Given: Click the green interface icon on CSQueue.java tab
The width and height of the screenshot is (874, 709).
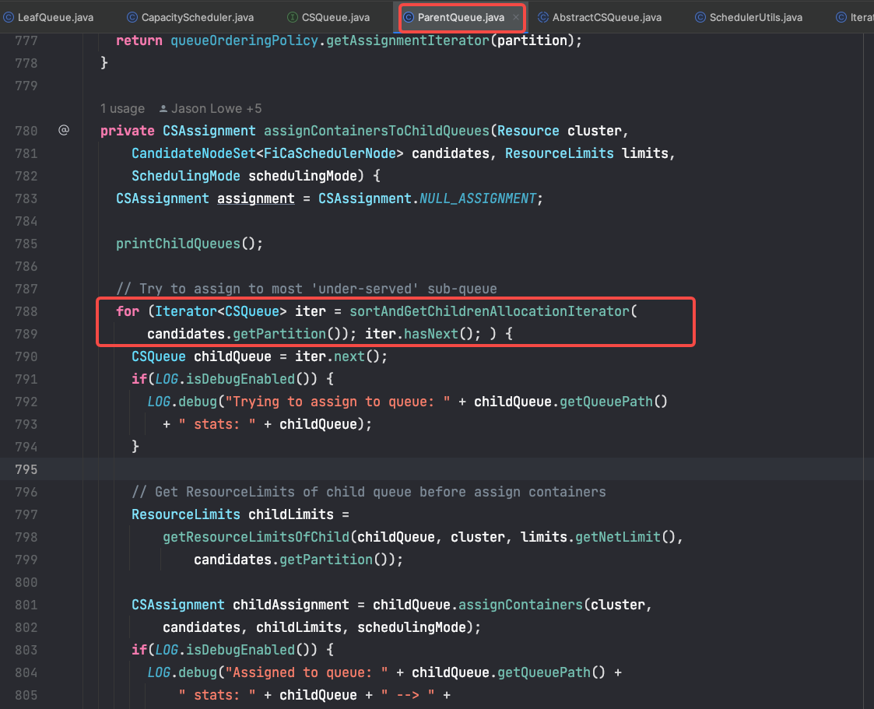Looking at the screenshot, I should click(x=292, y=17).
